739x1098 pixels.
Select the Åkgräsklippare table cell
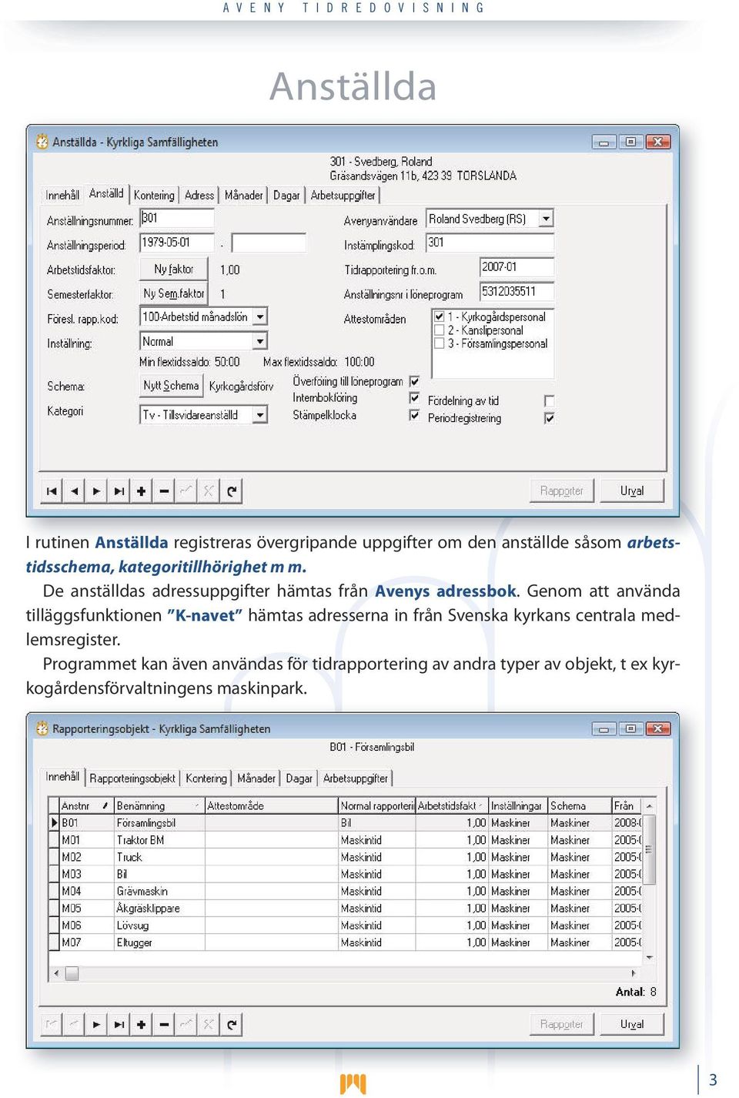tap(159, 909)
